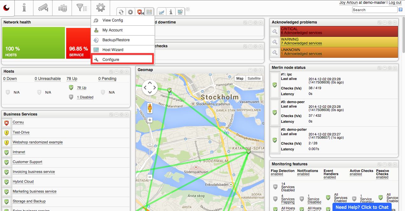Viewport: 405px width, 211px height.
Task: Select the Street View pegman on Geomap
Action: tap(150, 108)
